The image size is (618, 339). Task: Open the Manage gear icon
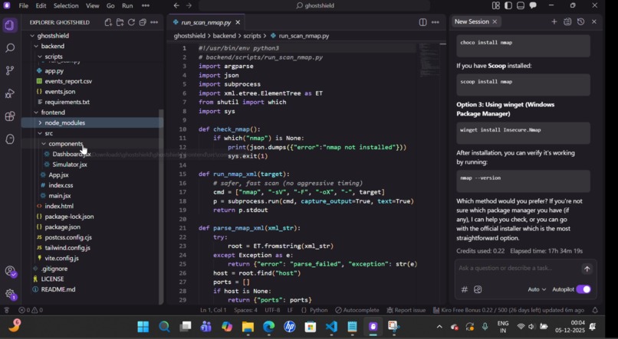click(10, 294)
